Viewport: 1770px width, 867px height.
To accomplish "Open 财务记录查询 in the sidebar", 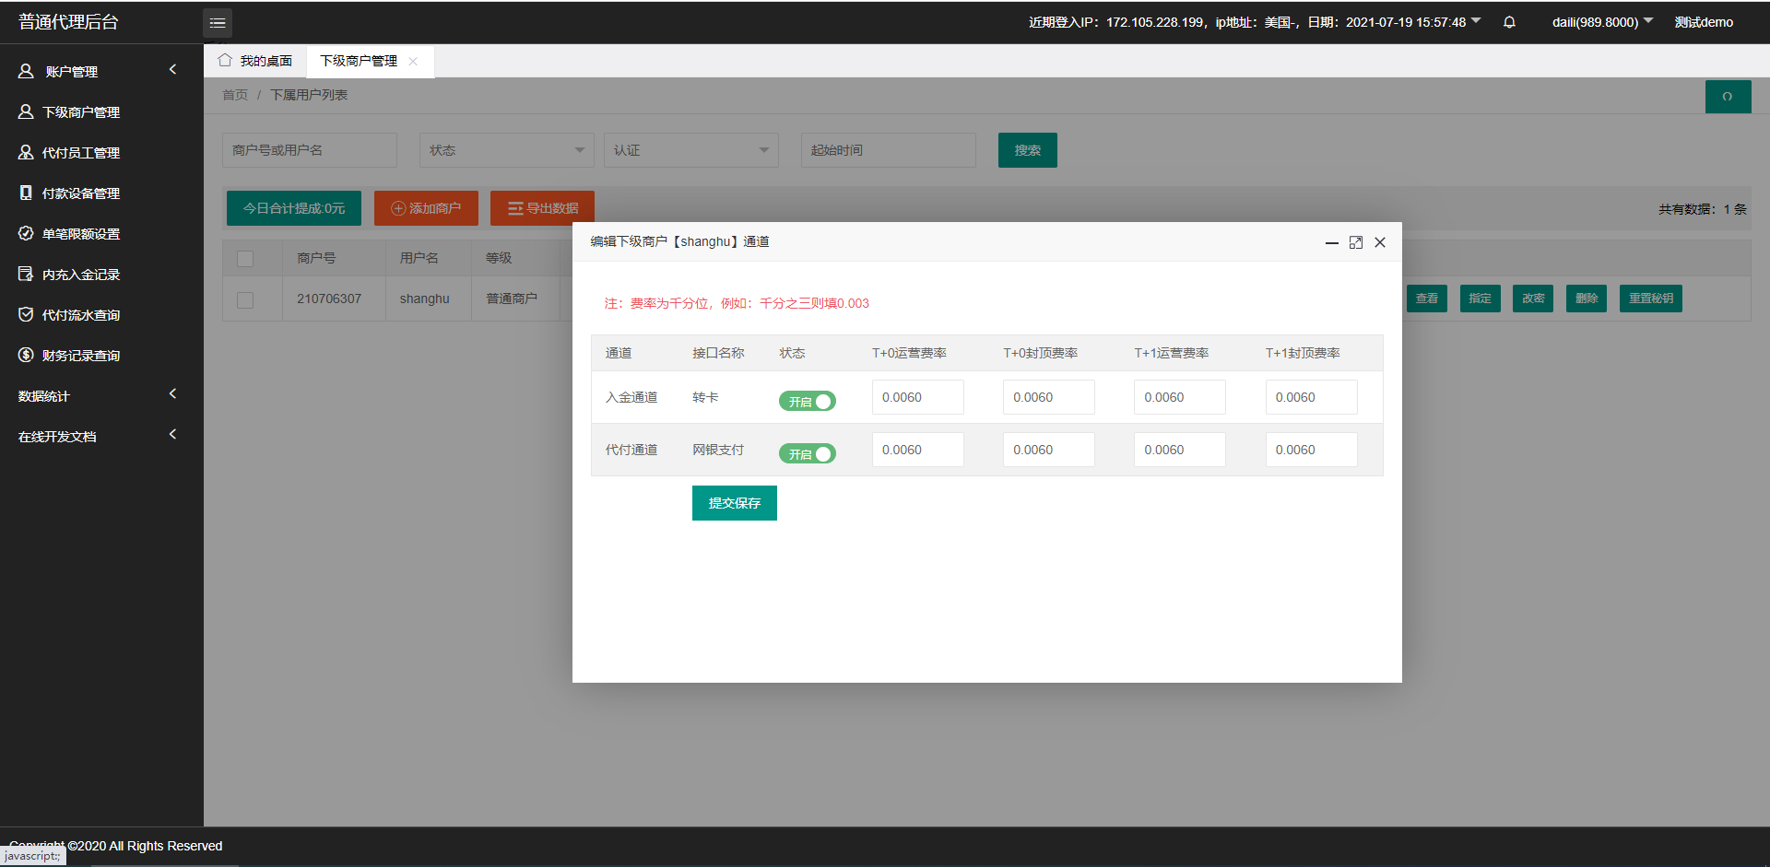I will [x=80, y=356].
